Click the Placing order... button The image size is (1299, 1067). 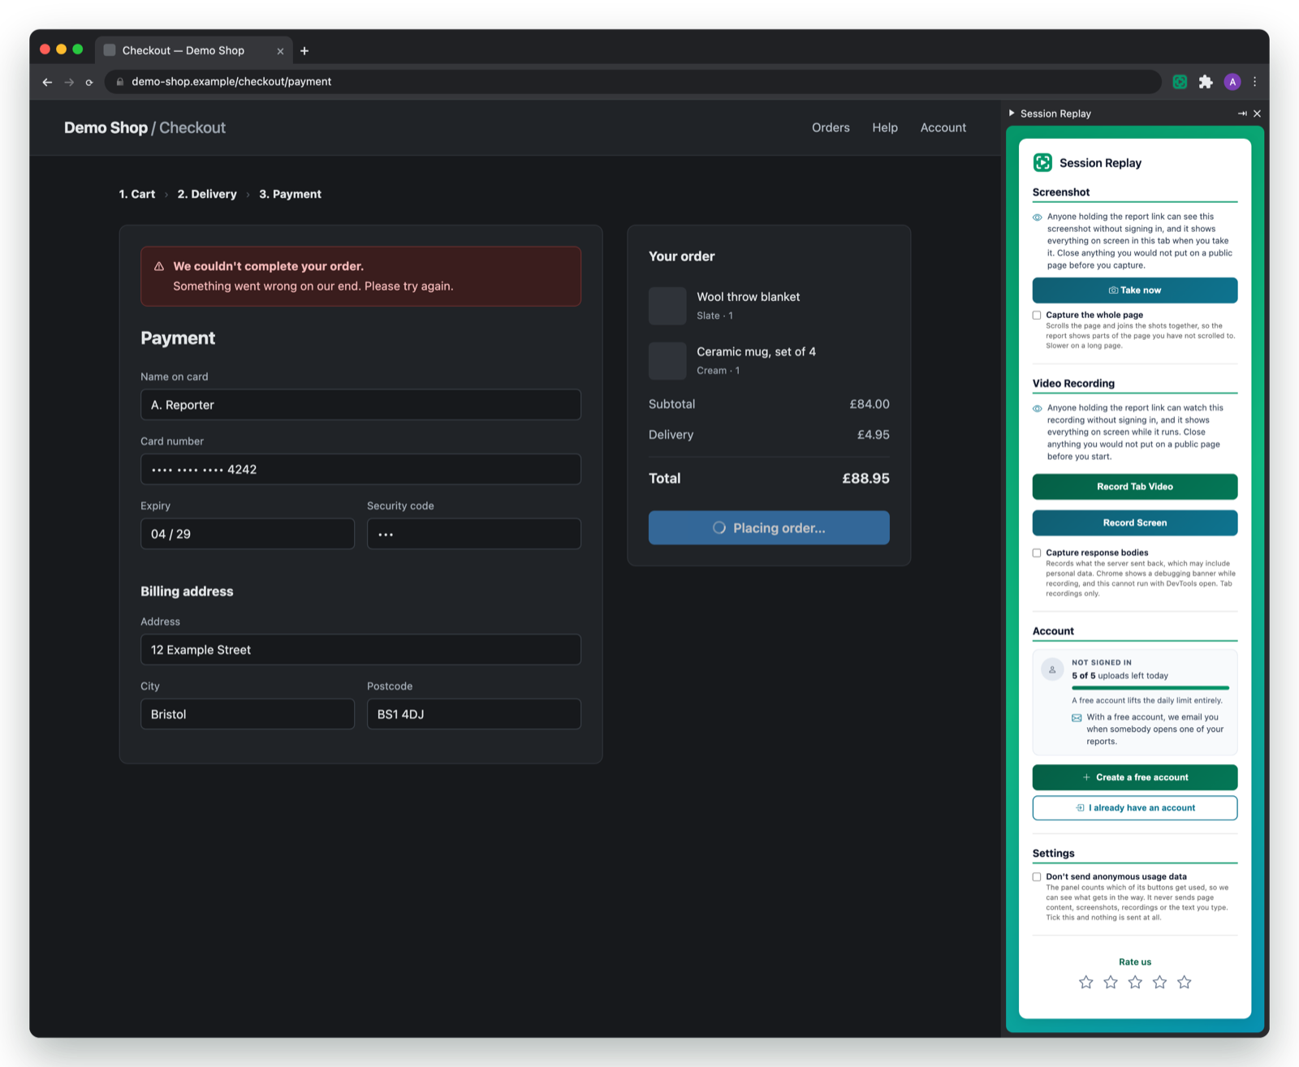(x=769, y=528)
